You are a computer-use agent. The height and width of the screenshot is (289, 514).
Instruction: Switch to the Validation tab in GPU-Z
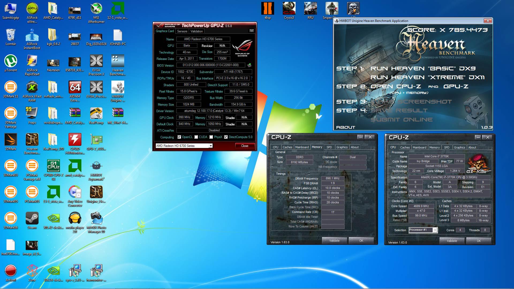pos(196,31)
